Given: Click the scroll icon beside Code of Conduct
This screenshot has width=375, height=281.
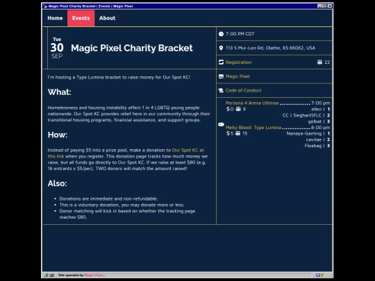Looking at the screenshot, I should (221, 90).
